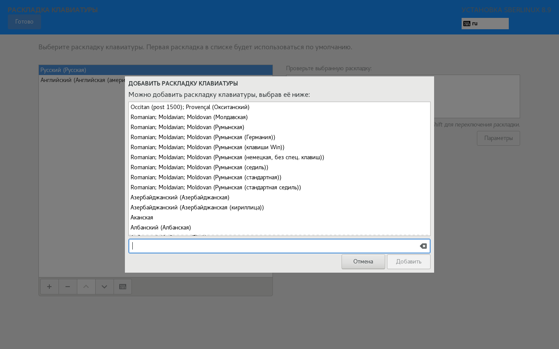Move layout down with the down arrow
This screenshot has height=349, width=559.
104,287
